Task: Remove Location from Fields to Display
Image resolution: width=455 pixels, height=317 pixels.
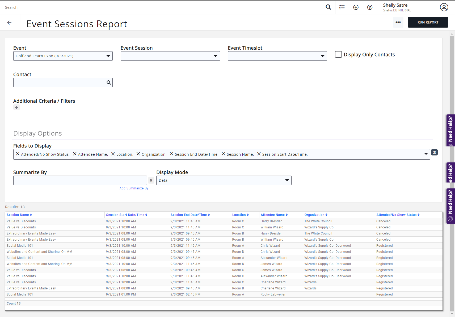Action: tap(113, 154)
